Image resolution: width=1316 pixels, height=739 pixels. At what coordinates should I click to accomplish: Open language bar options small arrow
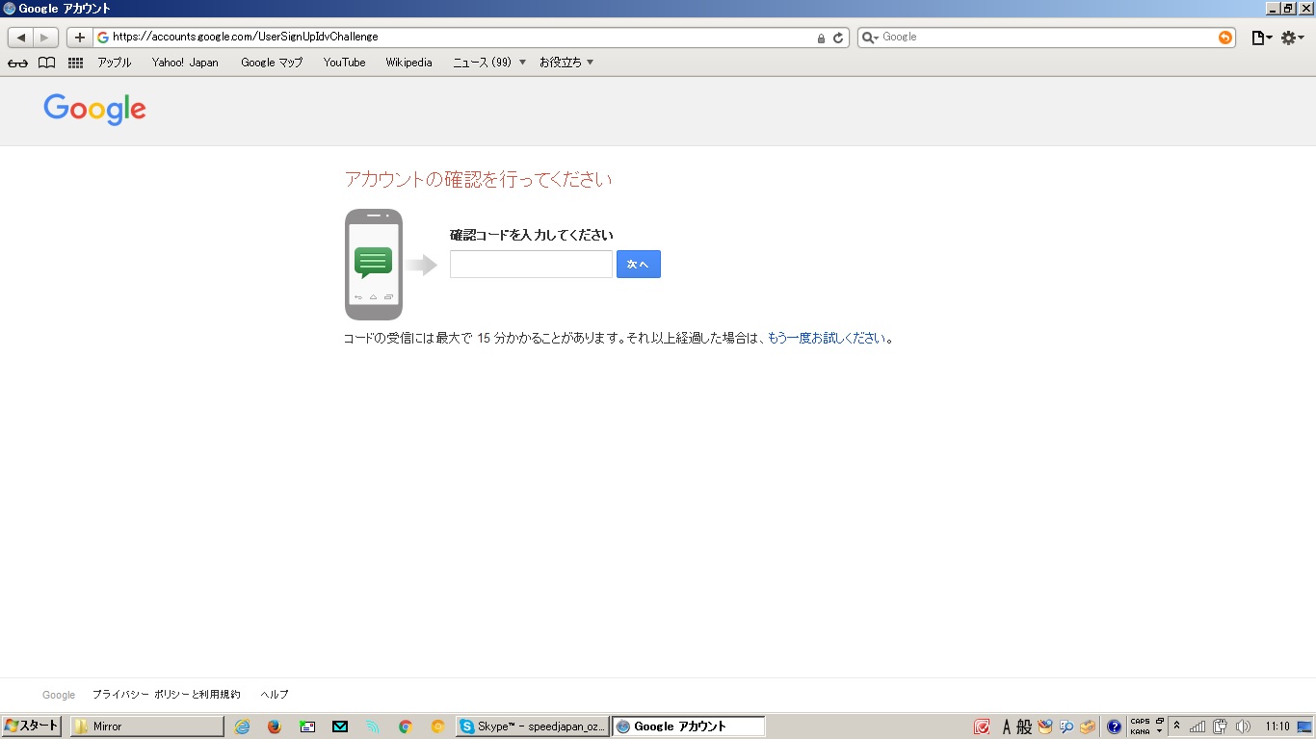[x=1160, y=732]
